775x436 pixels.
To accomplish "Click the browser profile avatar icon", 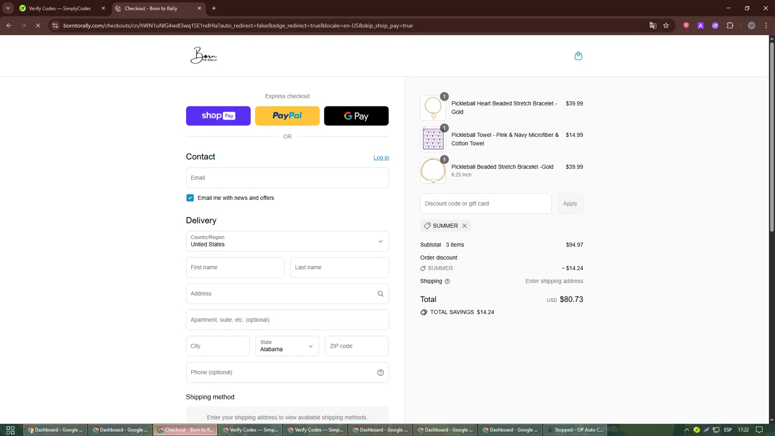I will [x=752, y=25].
